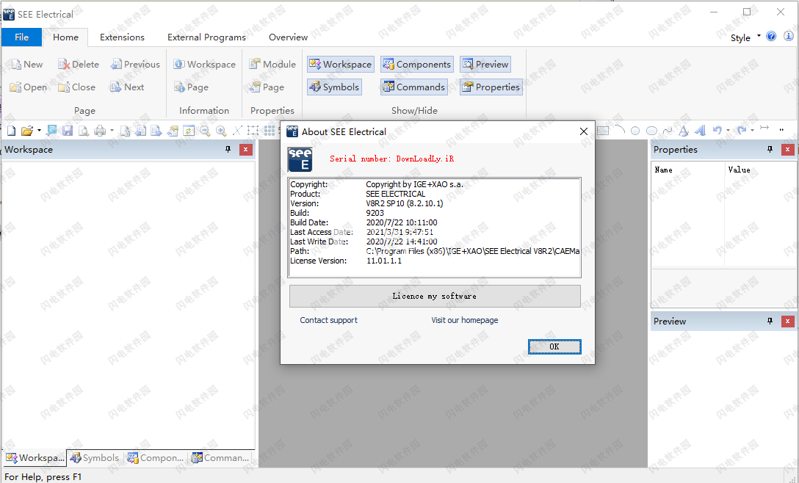Click the zoom out magnifier icon

pos(205,131)
